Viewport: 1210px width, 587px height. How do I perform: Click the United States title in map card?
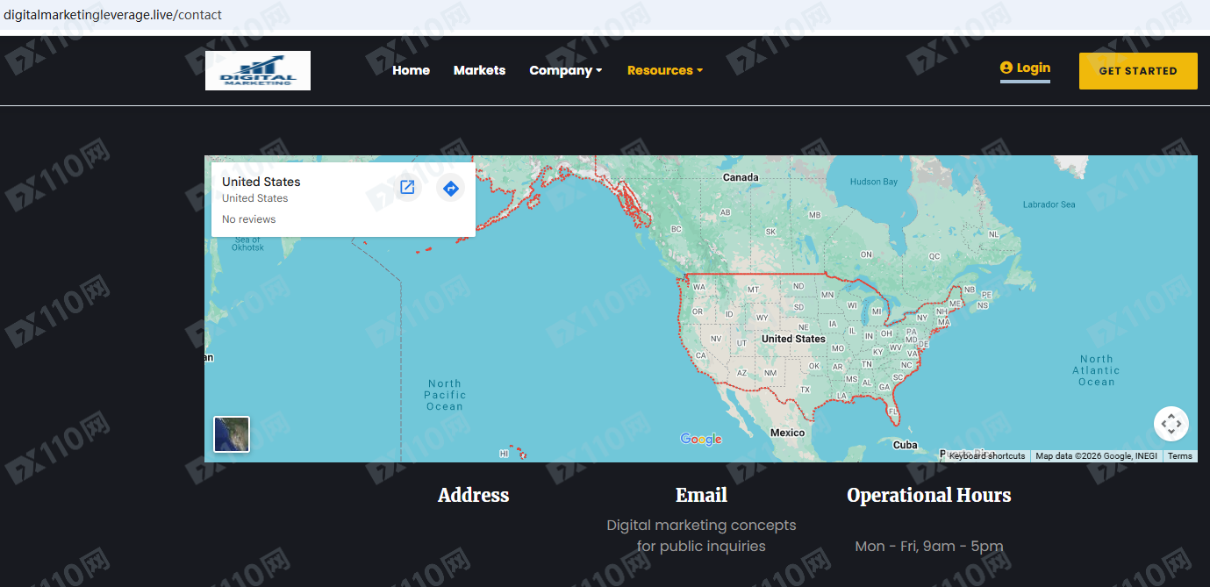261,182
